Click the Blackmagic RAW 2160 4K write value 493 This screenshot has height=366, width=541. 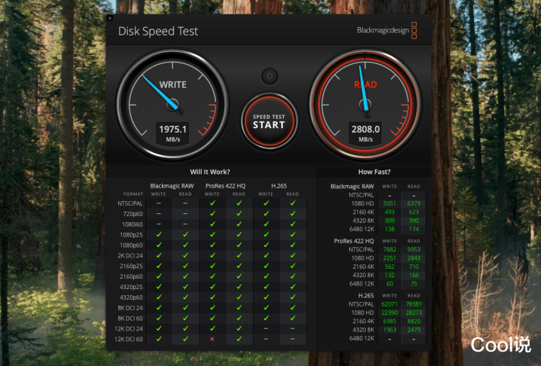390,212
